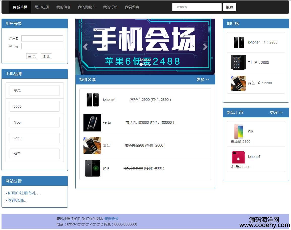291x230 pixels.
Task: Focus the 密码 input field
Action: [x=42, y=46]
